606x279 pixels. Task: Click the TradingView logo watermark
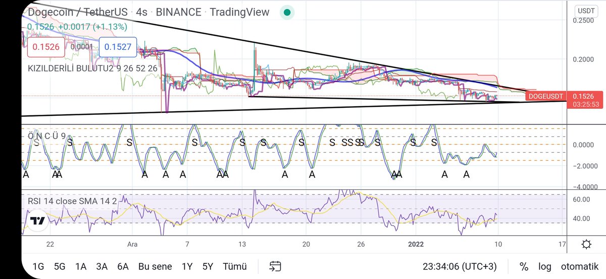coord(37,221)
